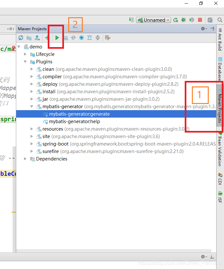Expand the Dependencies node

click(x=25, y=159)
